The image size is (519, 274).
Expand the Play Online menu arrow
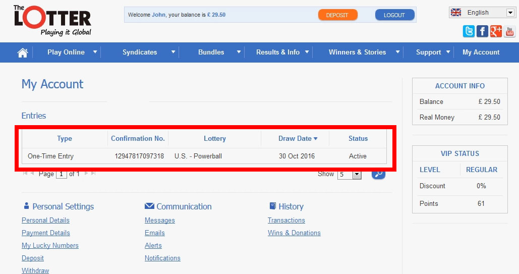(x=95, y=52)
